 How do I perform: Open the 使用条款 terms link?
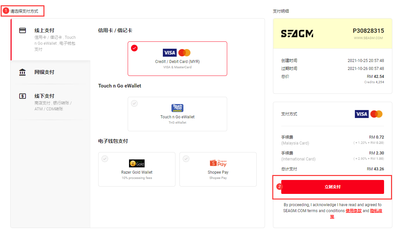(x=354, y=211)
